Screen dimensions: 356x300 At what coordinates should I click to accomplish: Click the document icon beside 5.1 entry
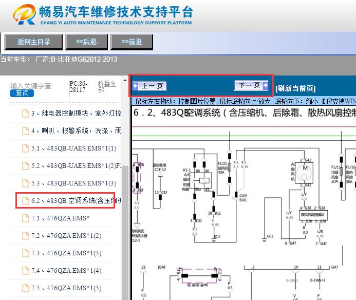(26, 148)
